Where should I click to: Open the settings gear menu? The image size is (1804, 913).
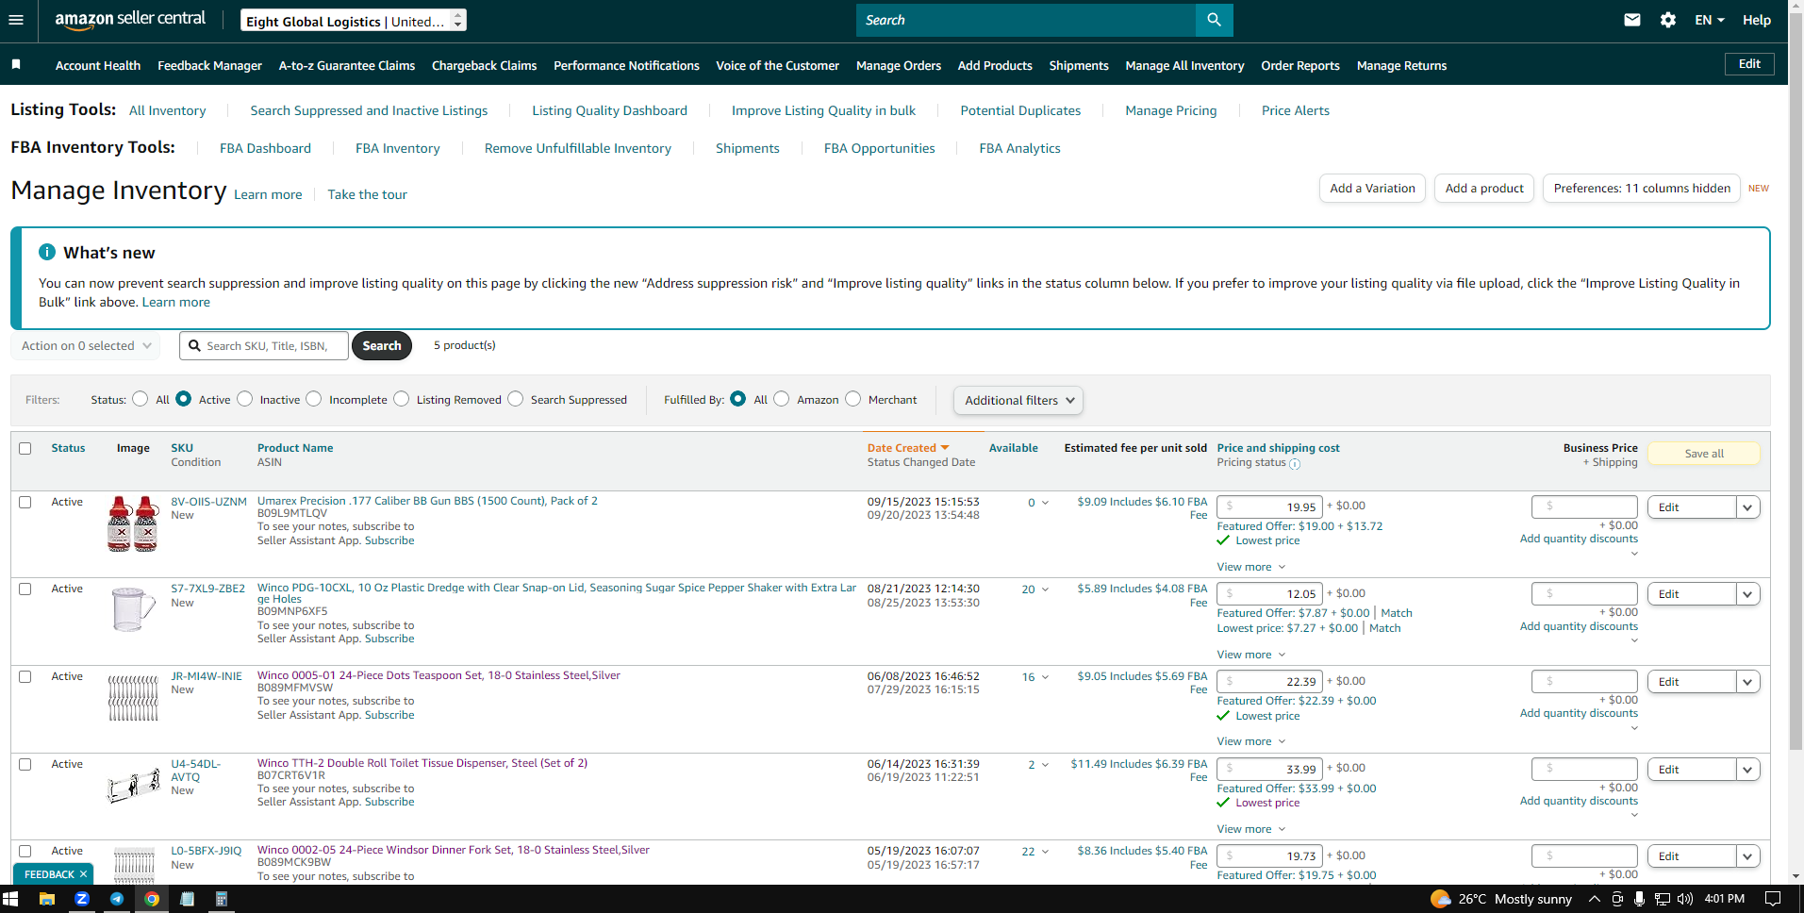1668,20
